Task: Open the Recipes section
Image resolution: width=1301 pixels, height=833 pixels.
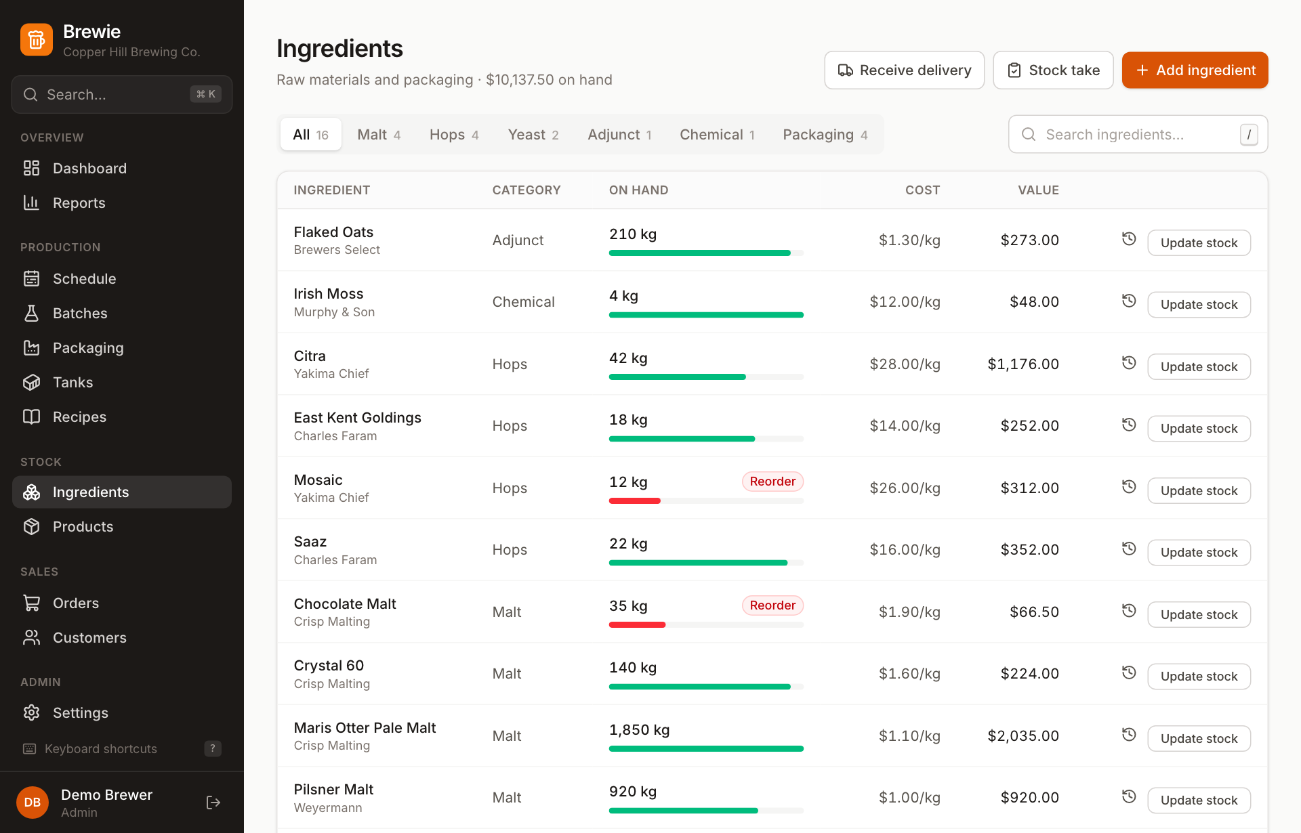Action: (x=122, y=416)
